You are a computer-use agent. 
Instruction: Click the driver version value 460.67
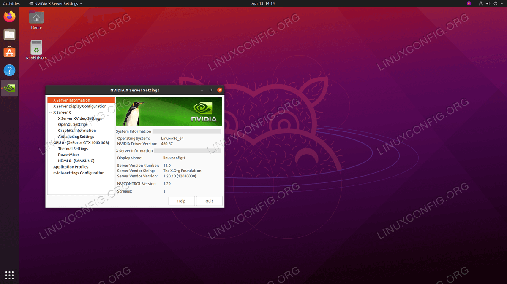pos(167,144)
